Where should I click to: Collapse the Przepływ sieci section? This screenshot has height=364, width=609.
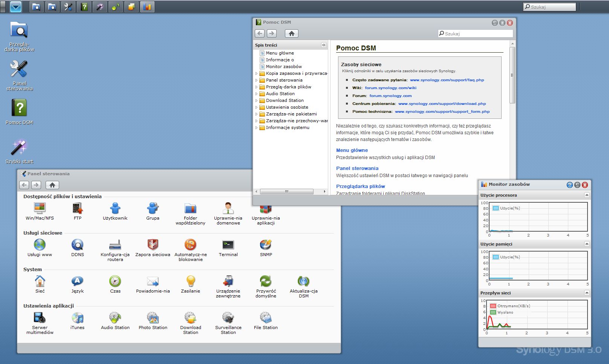click(586, 293)
